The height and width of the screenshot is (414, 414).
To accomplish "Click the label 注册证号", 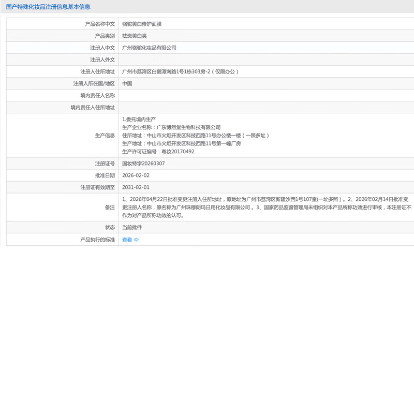I will coord(105,164).
